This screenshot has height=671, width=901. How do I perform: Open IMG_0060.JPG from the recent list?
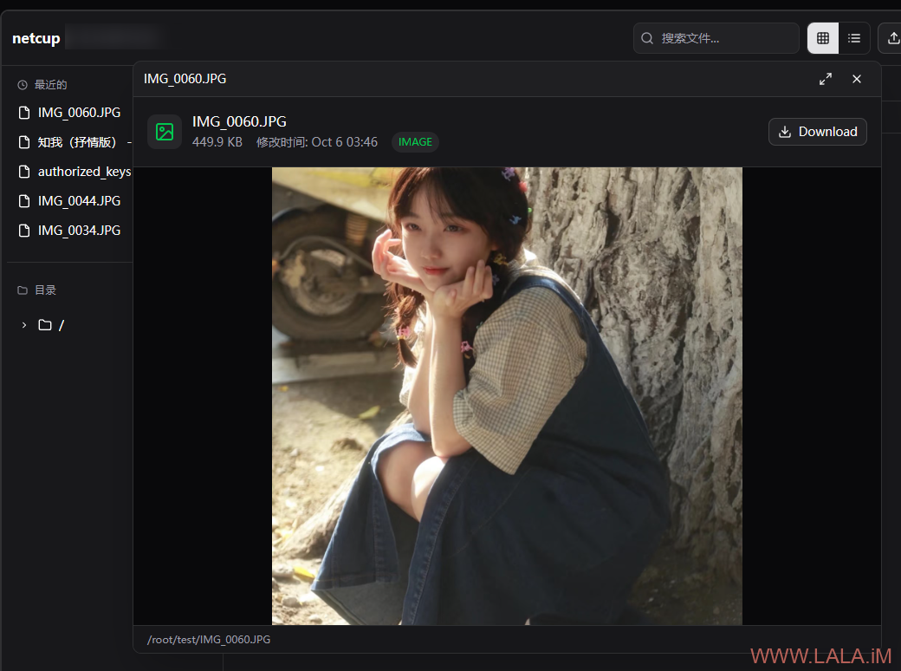point(79,113)
